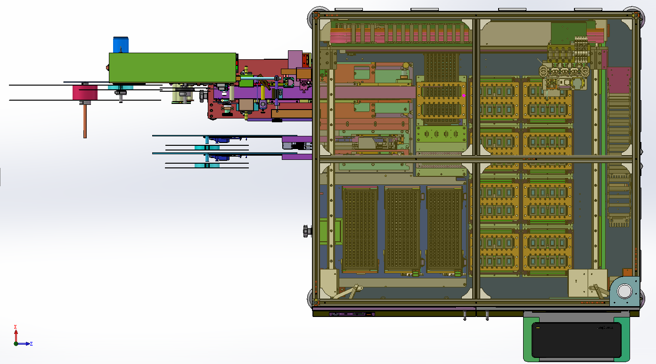The height and width of the screenshot is (364, 656).
Task: Select the black knob on machine's left edge
Action: [307, 231]
